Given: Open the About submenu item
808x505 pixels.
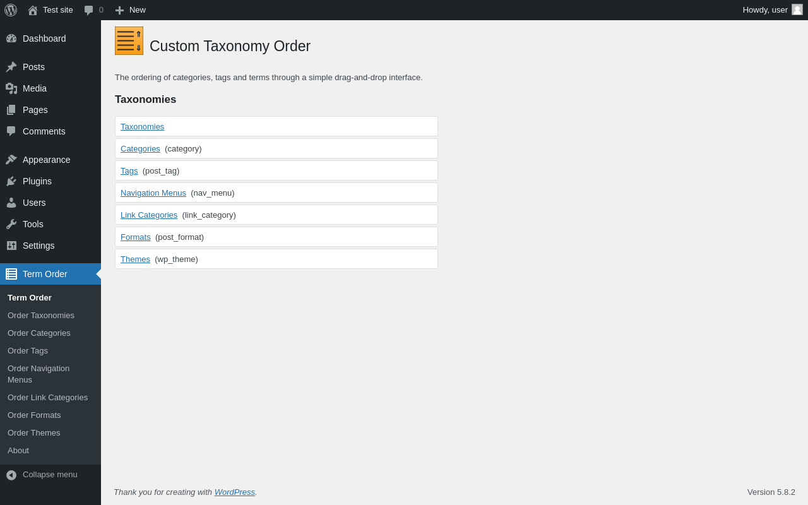Looking at the screenshot, I should (x=18, y=451).
